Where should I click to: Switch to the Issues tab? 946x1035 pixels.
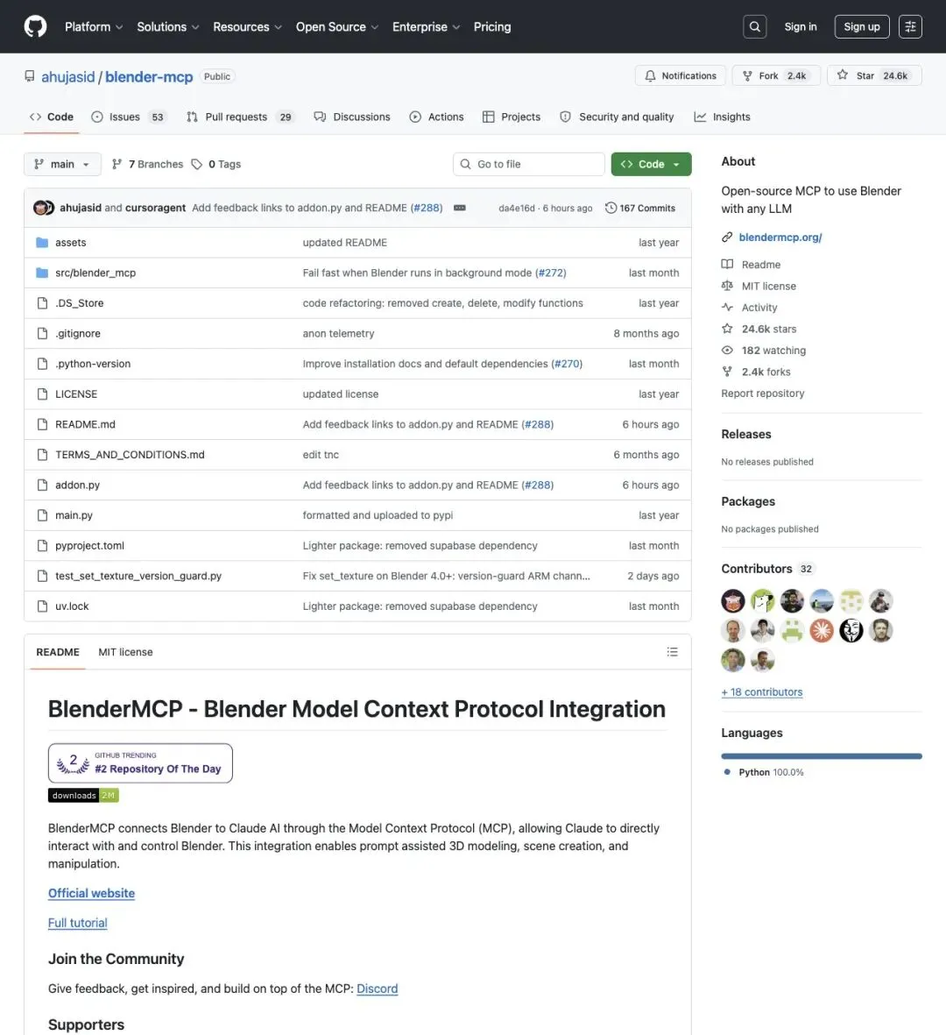tap(128, 117)
